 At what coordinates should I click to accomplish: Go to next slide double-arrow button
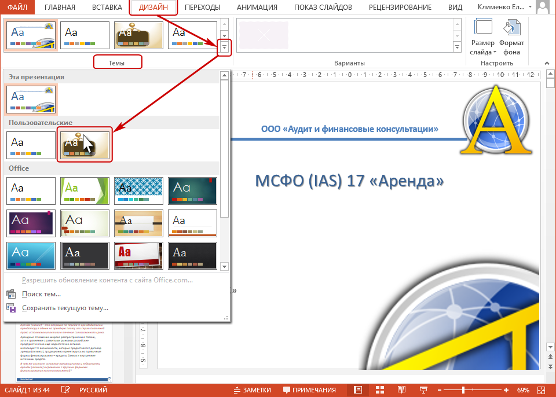pos(550,366)
